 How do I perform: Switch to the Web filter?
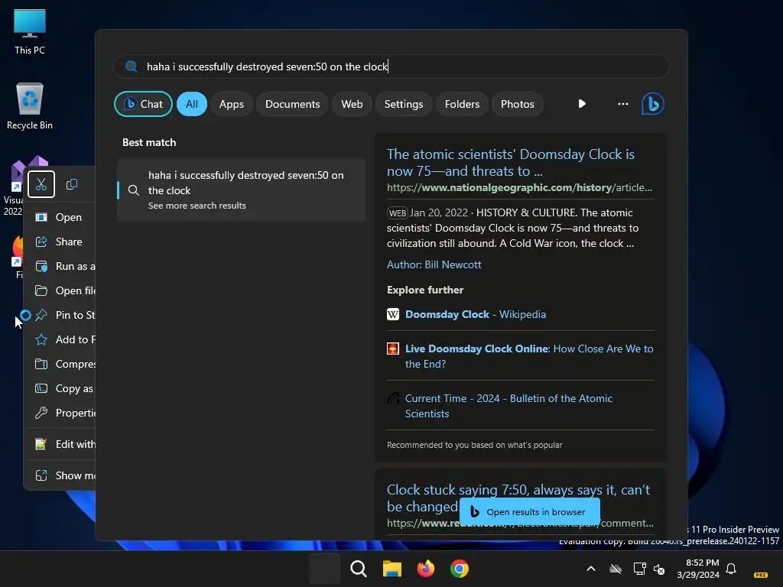tap(352, 104)
